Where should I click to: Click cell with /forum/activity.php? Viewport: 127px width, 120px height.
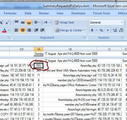coord(70,95)
